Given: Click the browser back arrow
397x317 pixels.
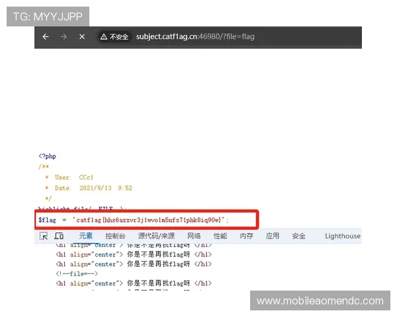Looking at the screenshot, I should (46, 37).
